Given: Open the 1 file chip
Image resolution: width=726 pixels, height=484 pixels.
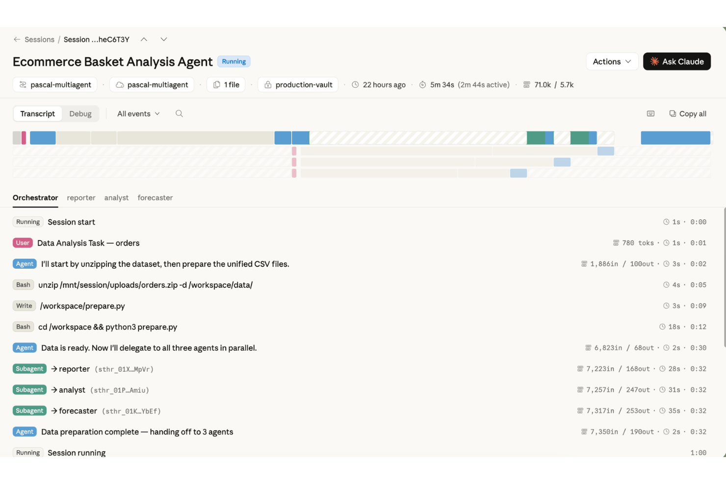Looking at the screenshot, I should (x=226, y=84).
